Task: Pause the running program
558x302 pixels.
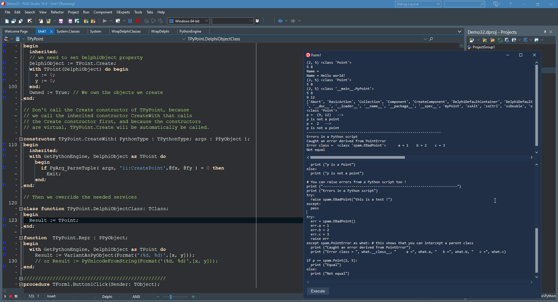Action: (130, 21)
